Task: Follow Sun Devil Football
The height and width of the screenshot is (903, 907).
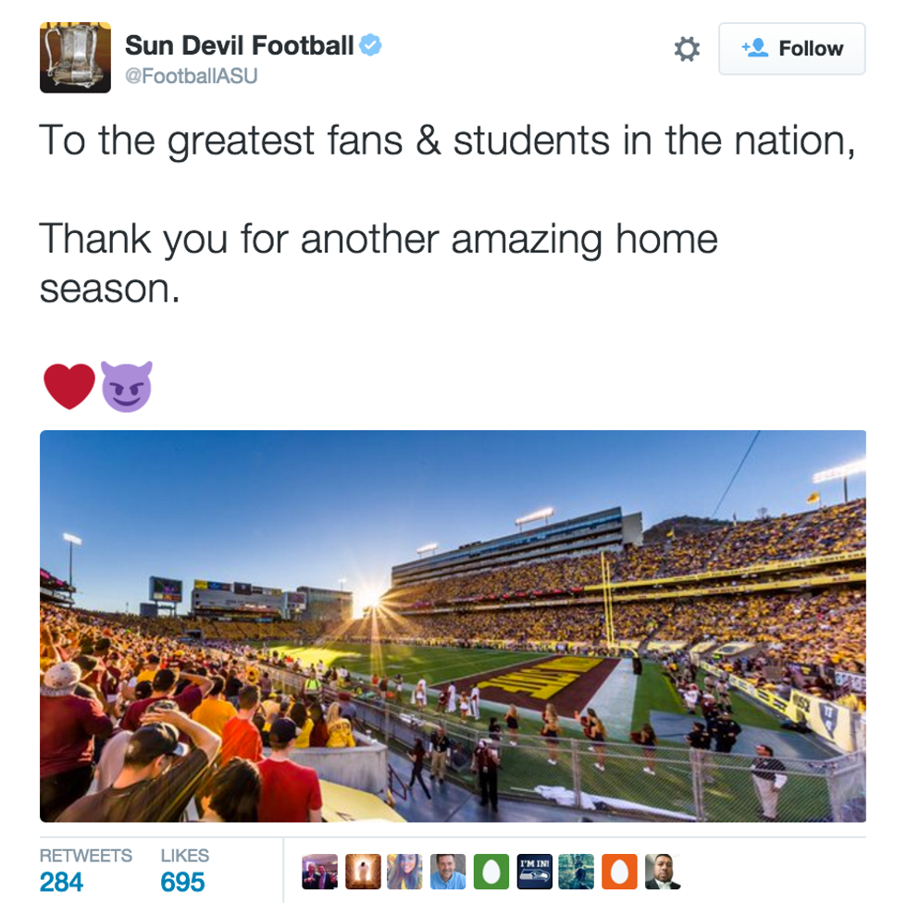Action: tap(791, 49)
